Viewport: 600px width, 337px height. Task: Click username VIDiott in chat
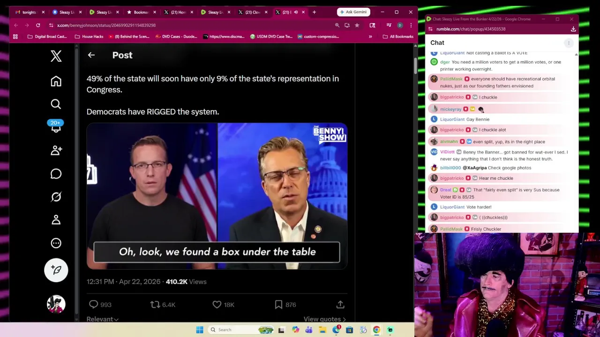(447, 152)
